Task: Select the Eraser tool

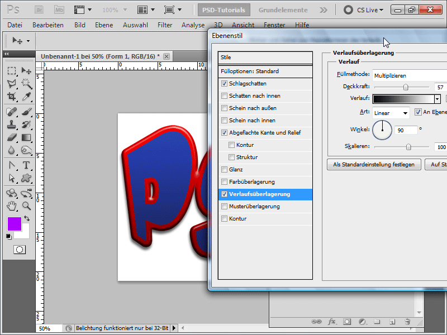Action: tap(12, 137)
